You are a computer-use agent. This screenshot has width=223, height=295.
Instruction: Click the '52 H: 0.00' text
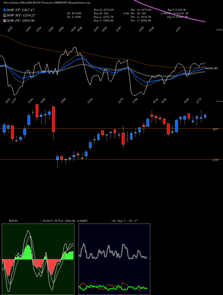74,13
